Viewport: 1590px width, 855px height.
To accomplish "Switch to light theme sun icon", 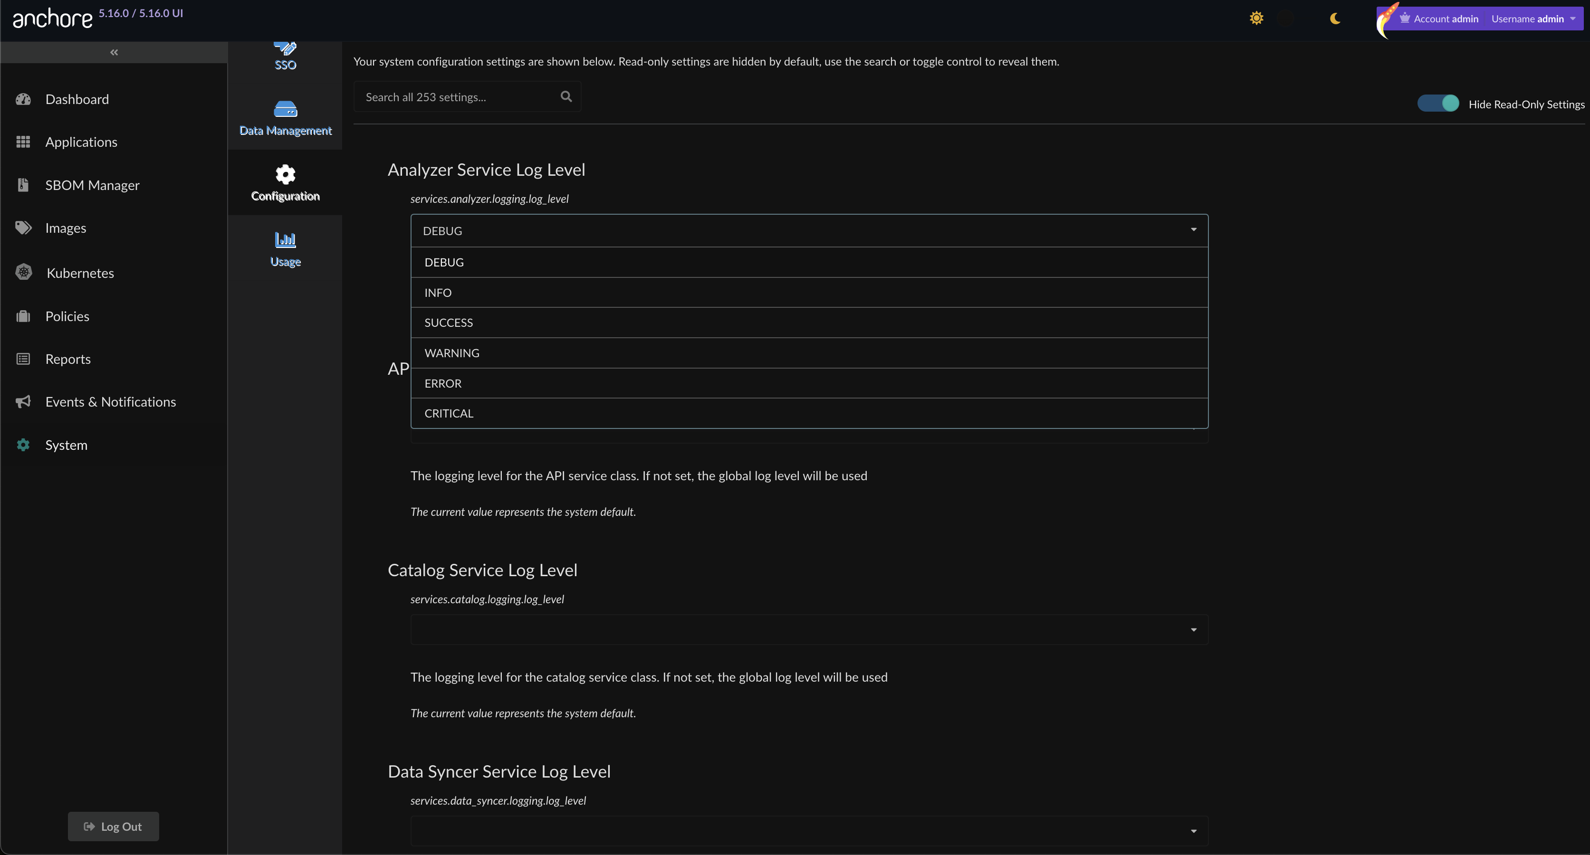I will point(1256,19).
